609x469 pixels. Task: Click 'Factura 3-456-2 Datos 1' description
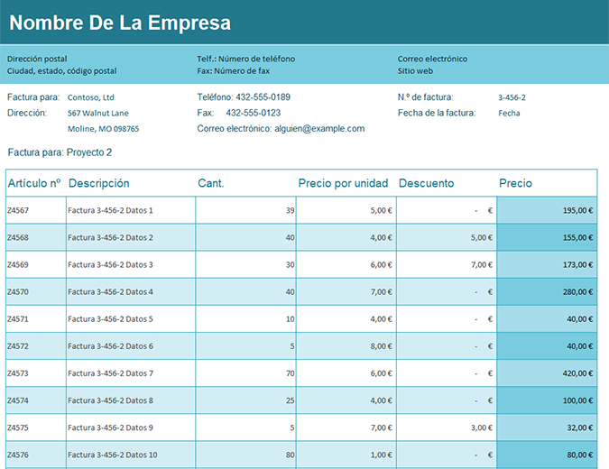[110, 210]
